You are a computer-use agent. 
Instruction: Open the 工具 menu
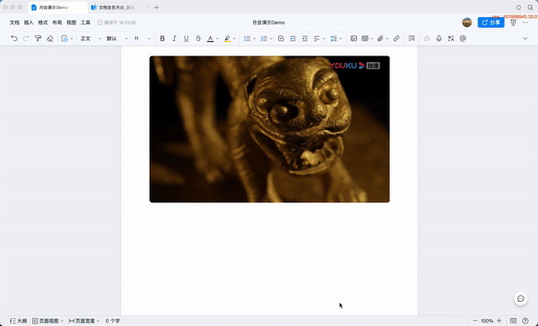[85, 22]
